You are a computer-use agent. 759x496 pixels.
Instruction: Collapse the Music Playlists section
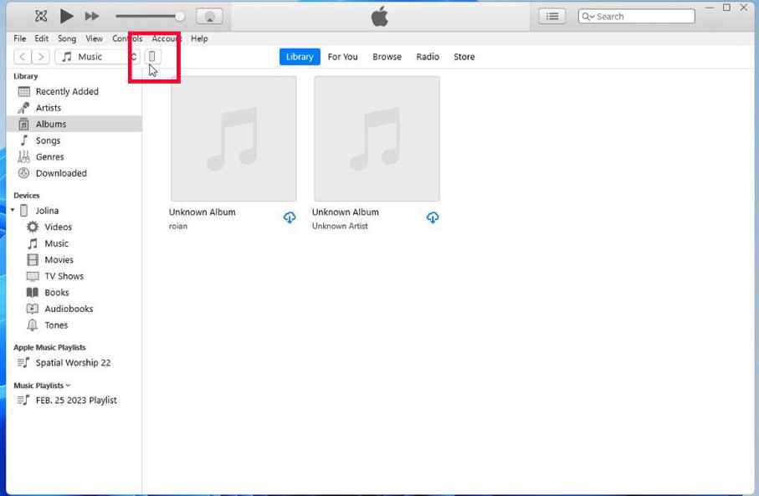(x=68, y=386)
